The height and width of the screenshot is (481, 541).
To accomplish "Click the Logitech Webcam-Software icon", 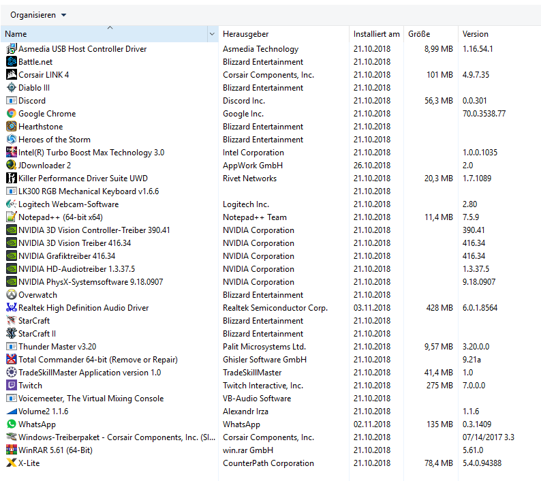I will tap(12, 204).
